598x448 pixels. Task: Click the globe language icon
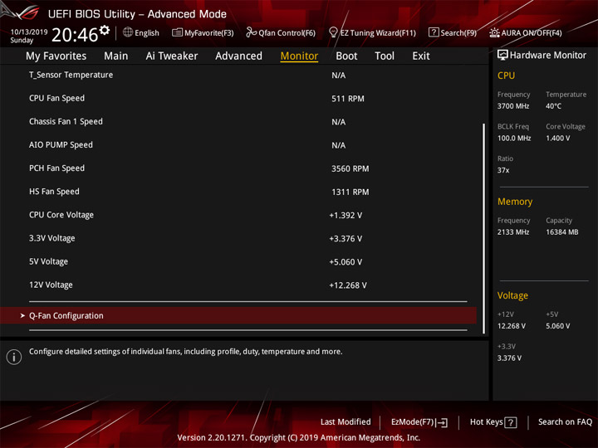point(128,32)
